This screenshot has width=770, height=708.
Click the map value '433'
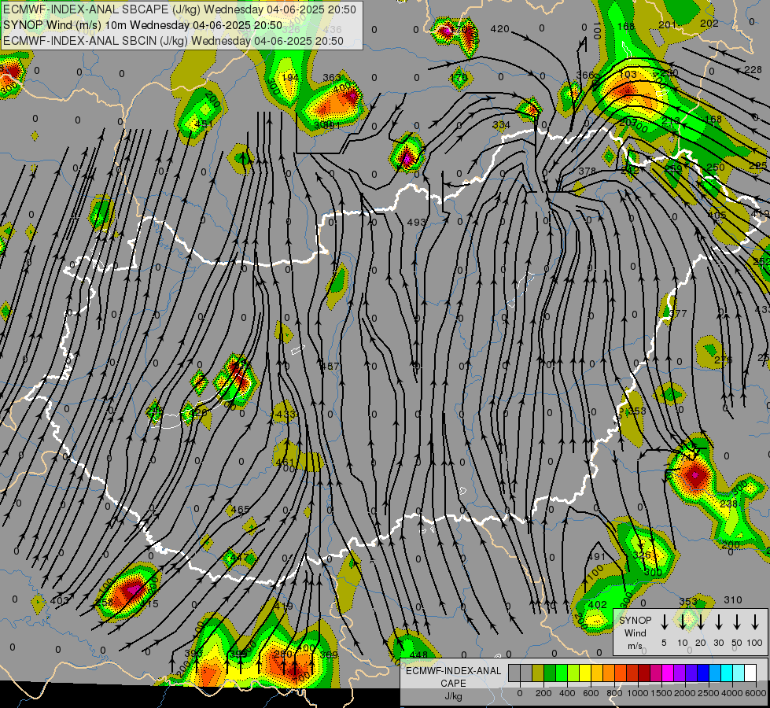click(286, 415)
